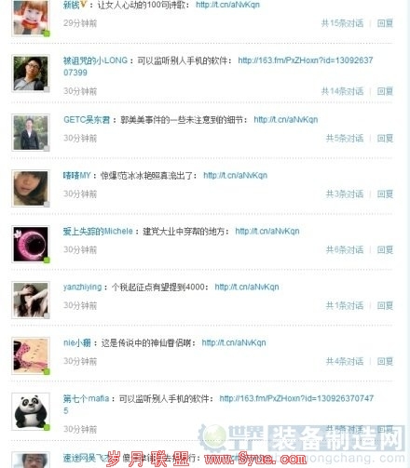Click 回复 on yanzhiying's post

[x=385, y=305]
